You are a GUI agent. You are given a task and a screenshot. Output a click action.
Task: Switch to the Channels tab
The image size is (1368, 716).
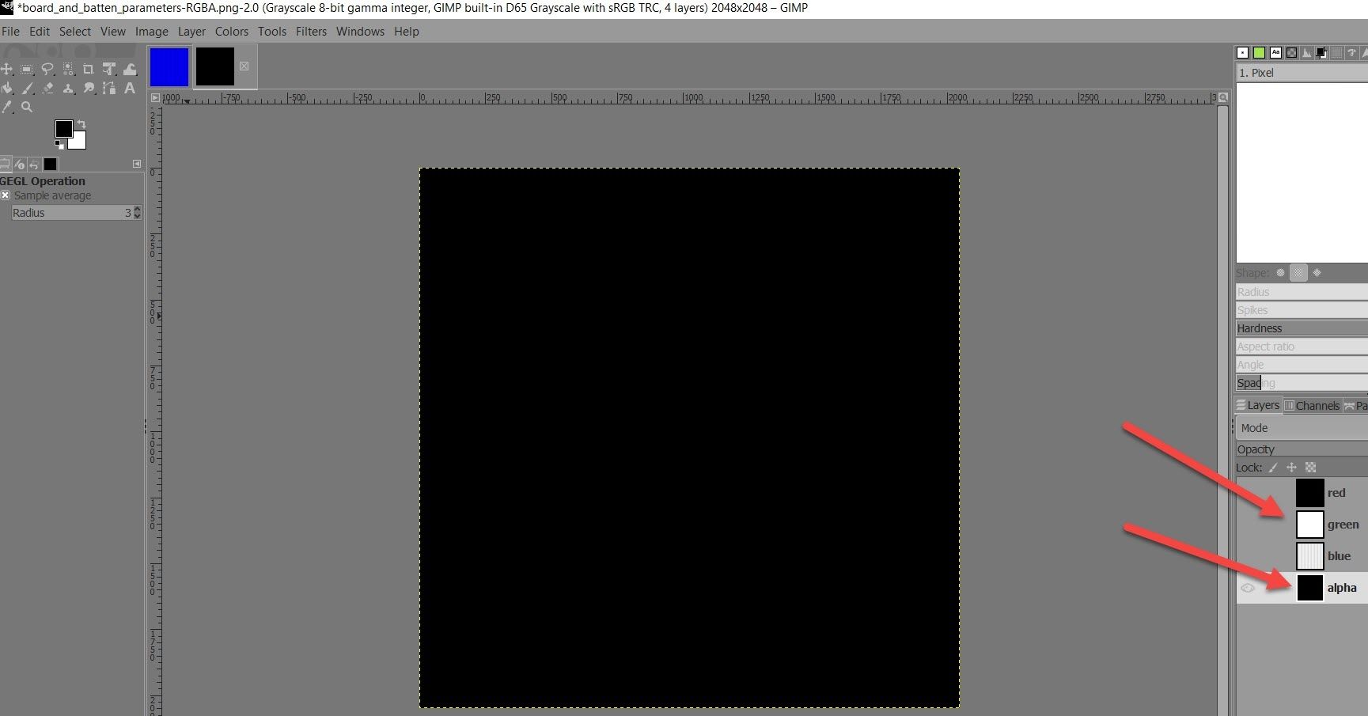pos(1312,406)
